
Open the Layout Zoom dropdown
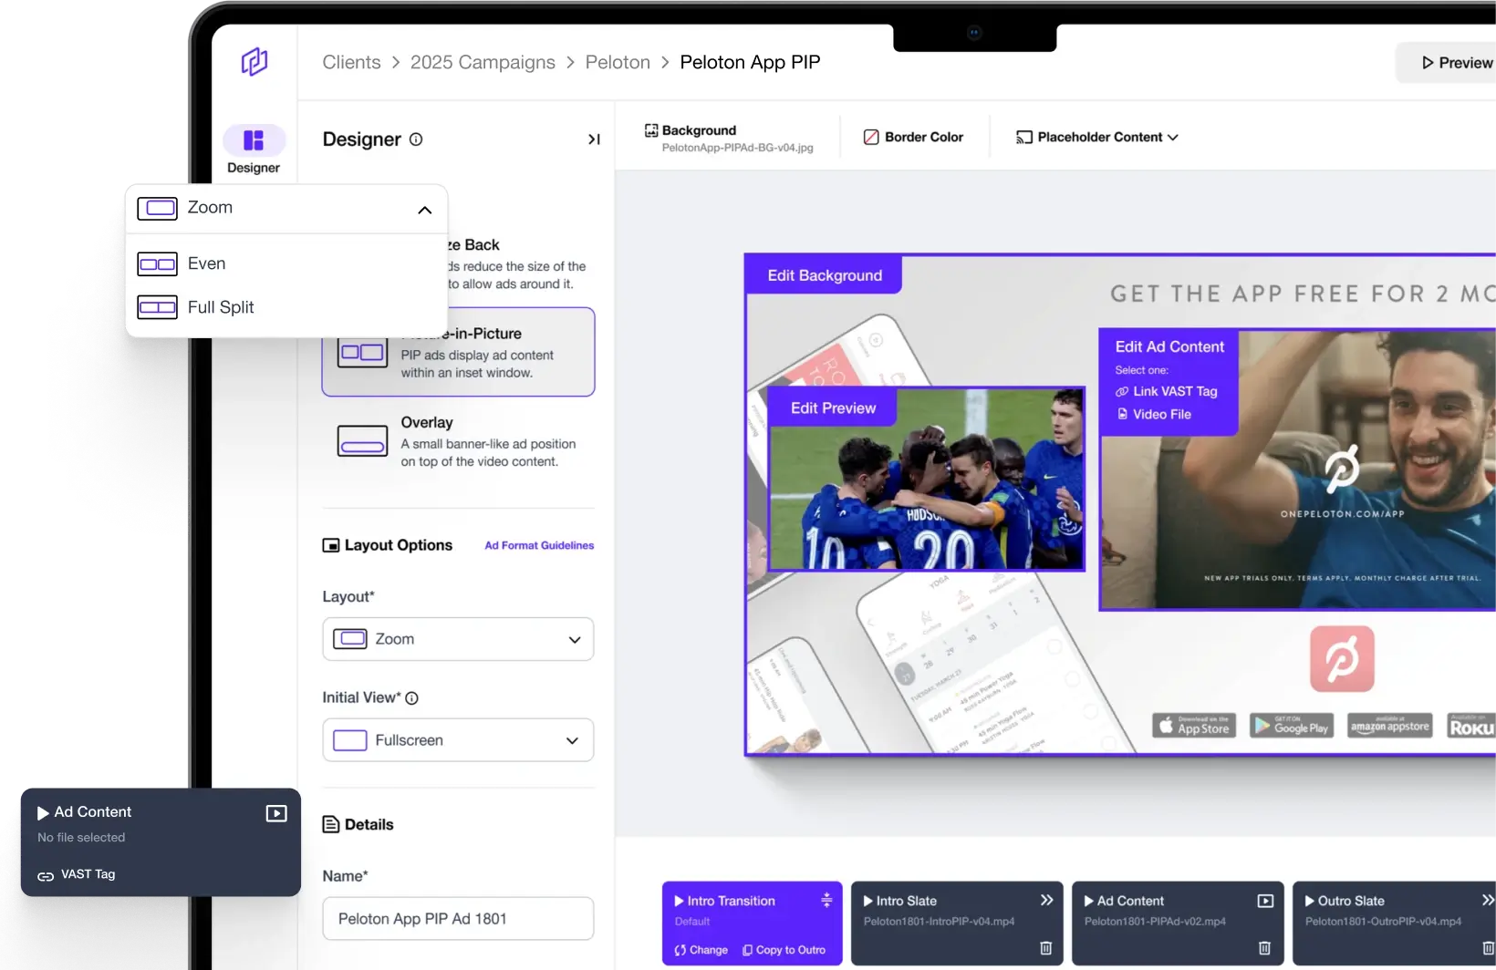click(x=458, y=639)
